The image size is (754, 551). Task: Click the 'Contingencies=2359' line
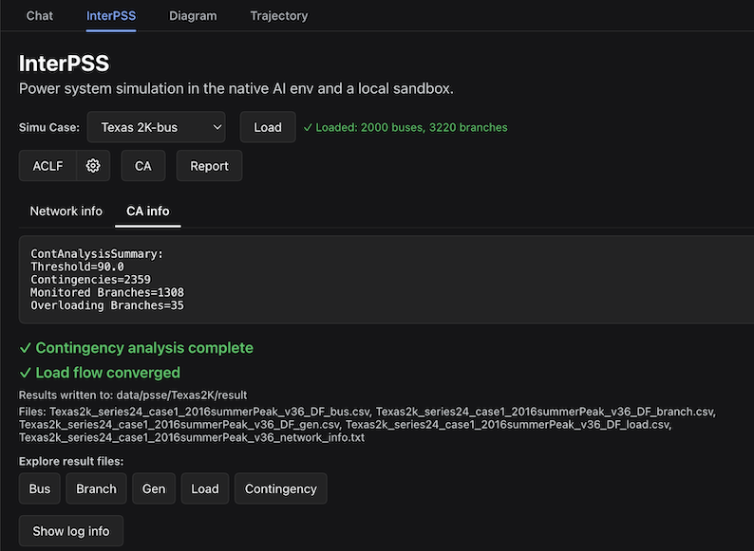(90, 280)
